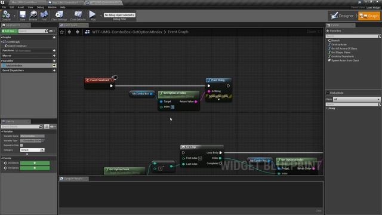Click the blueprint graph breadcrumb icon
The image size is (382, 215).
[x=87, y=32]
